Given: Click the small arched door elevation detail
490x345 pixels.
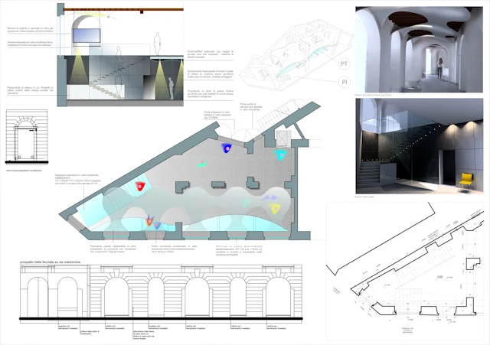Looking at the screenshot, I should point(27,136).
